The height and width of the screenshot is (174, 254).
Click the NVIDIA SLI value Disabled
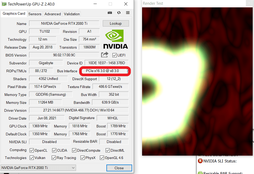pyautogui.click(x=50, y=142)
